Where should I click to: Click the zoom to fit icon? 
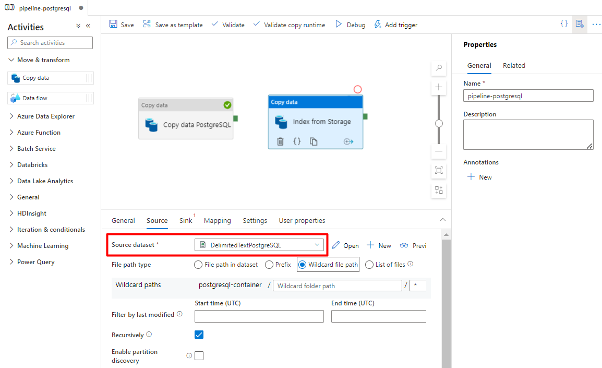click(x=439, y=170)
